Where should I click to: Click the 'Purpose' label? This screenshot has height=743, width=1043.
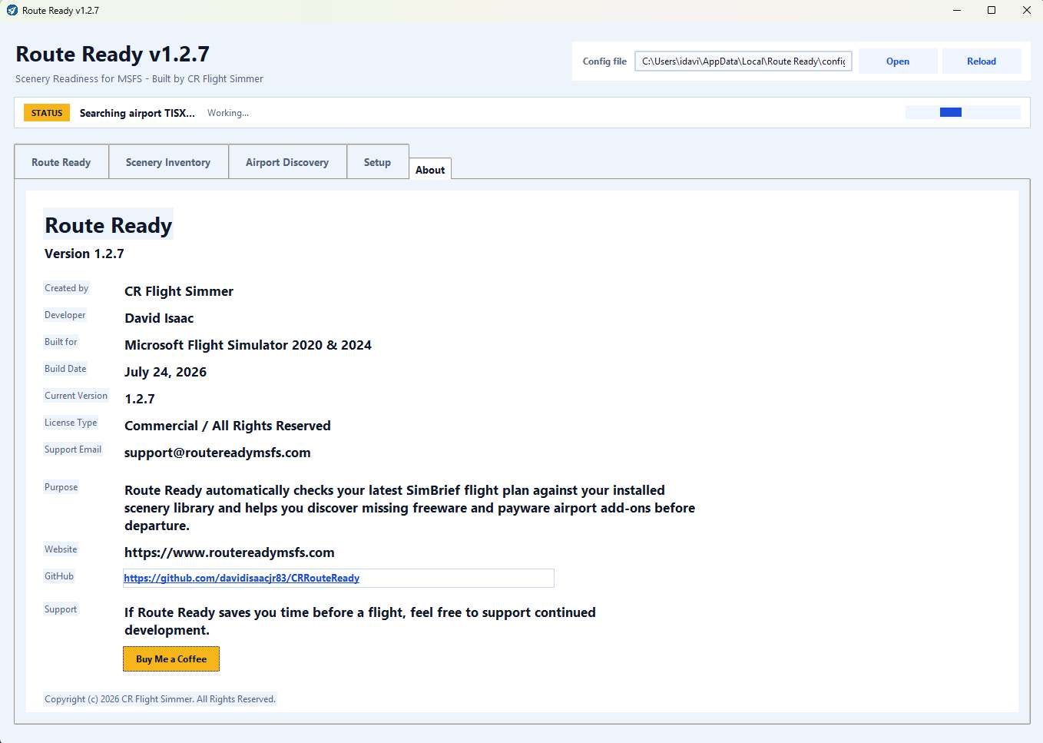click(61, 487)
